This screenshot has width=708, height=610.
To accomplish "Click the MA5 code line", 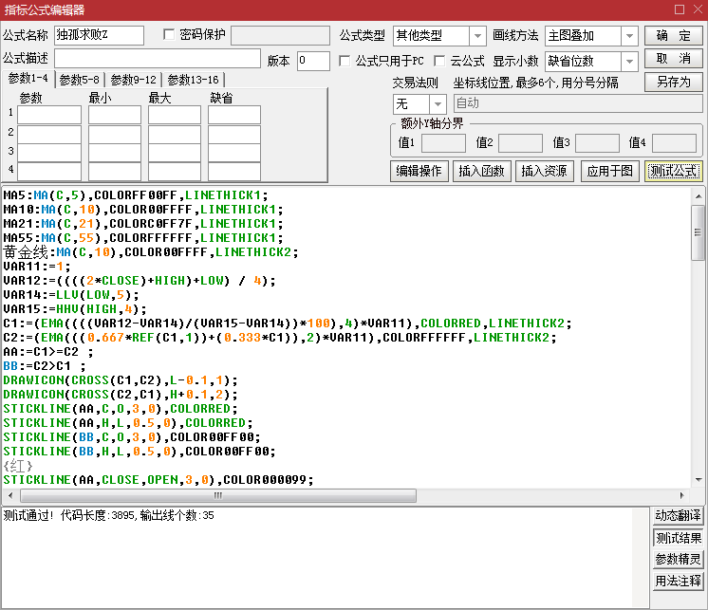I will 136,195.
